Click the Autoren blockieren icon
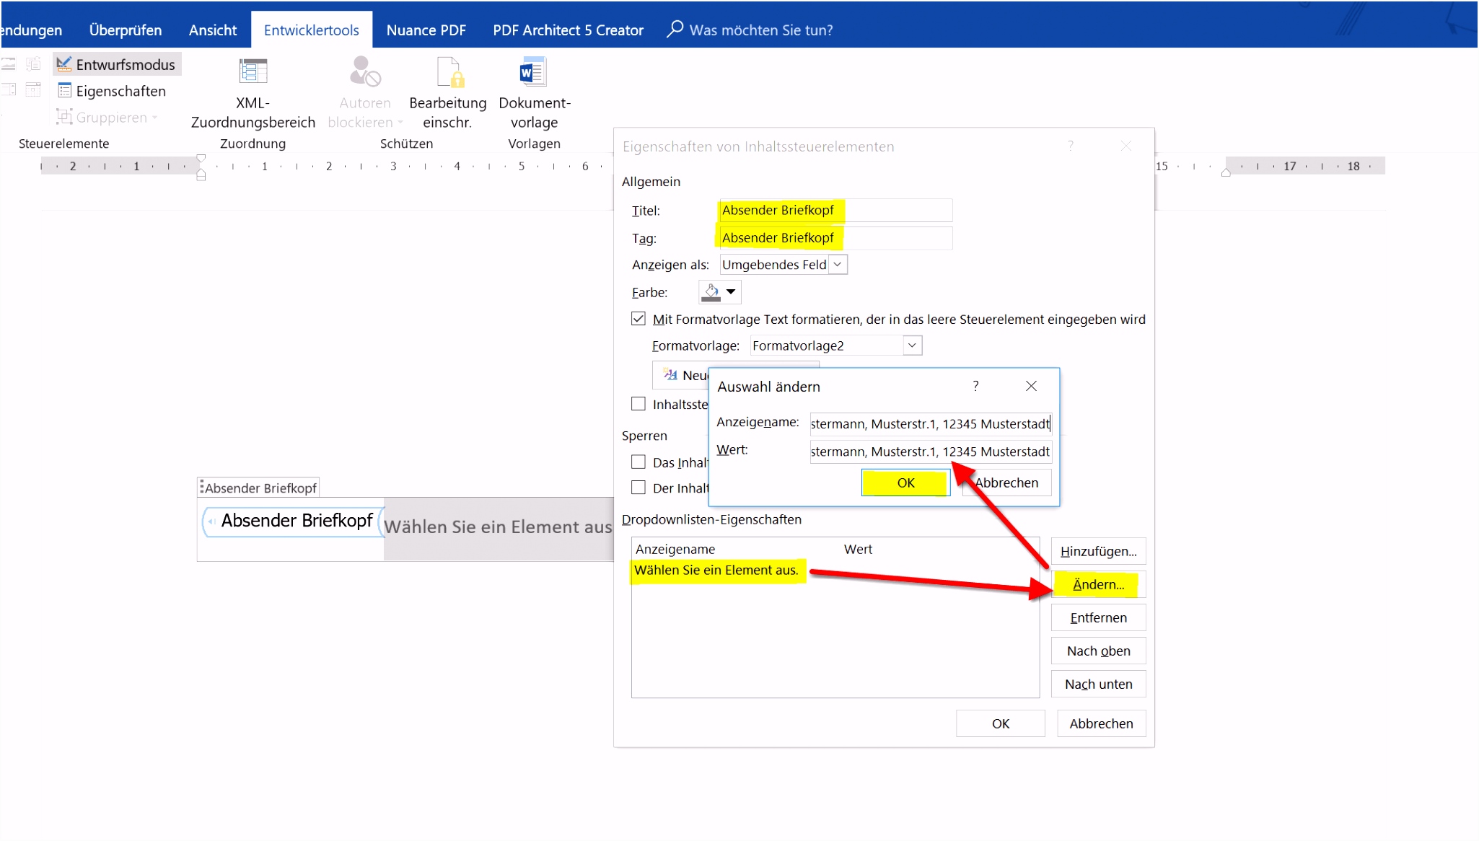 pos(365,71)
